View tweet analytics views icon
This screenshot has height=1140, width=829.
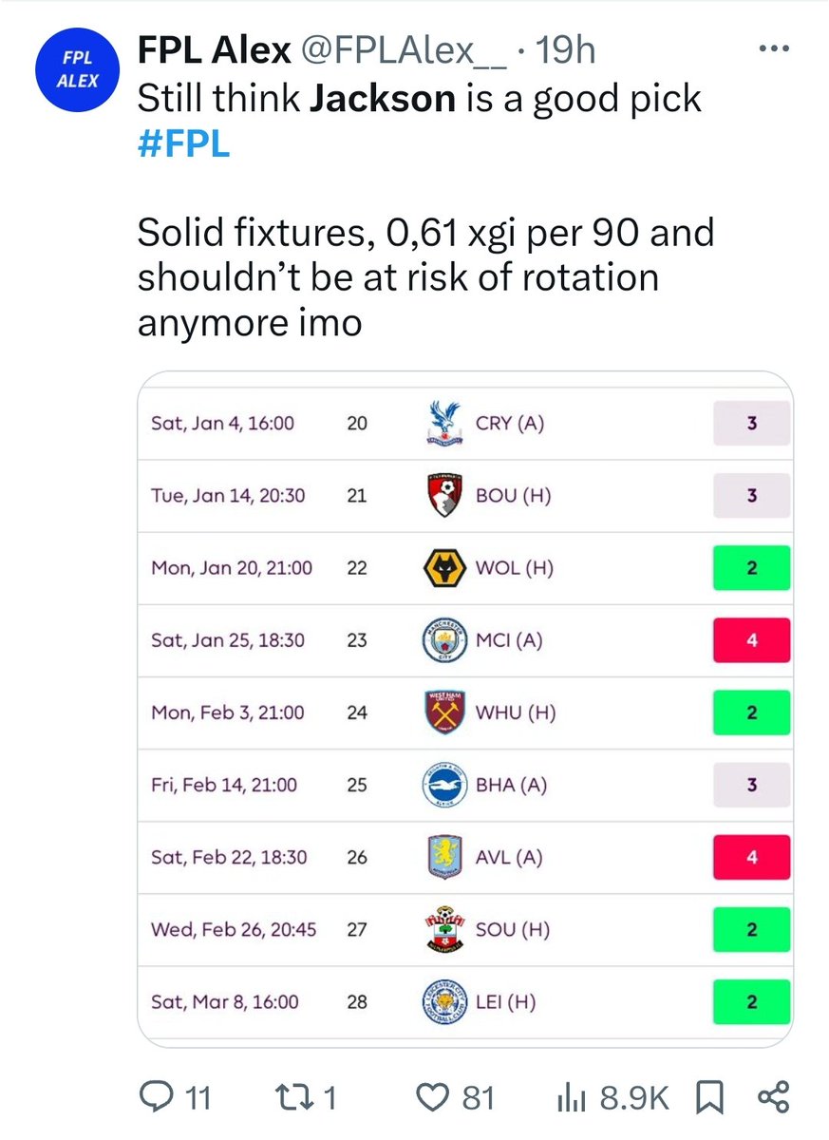pyautogui.click(x=569, y=1098)
